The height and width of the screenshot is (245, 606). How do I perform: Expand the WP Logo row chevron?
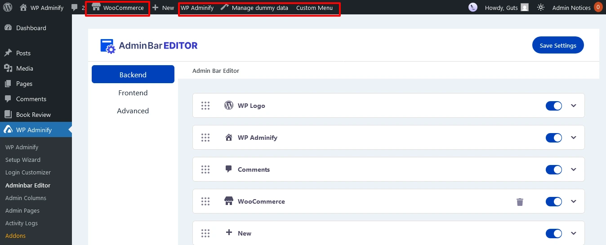573,106
